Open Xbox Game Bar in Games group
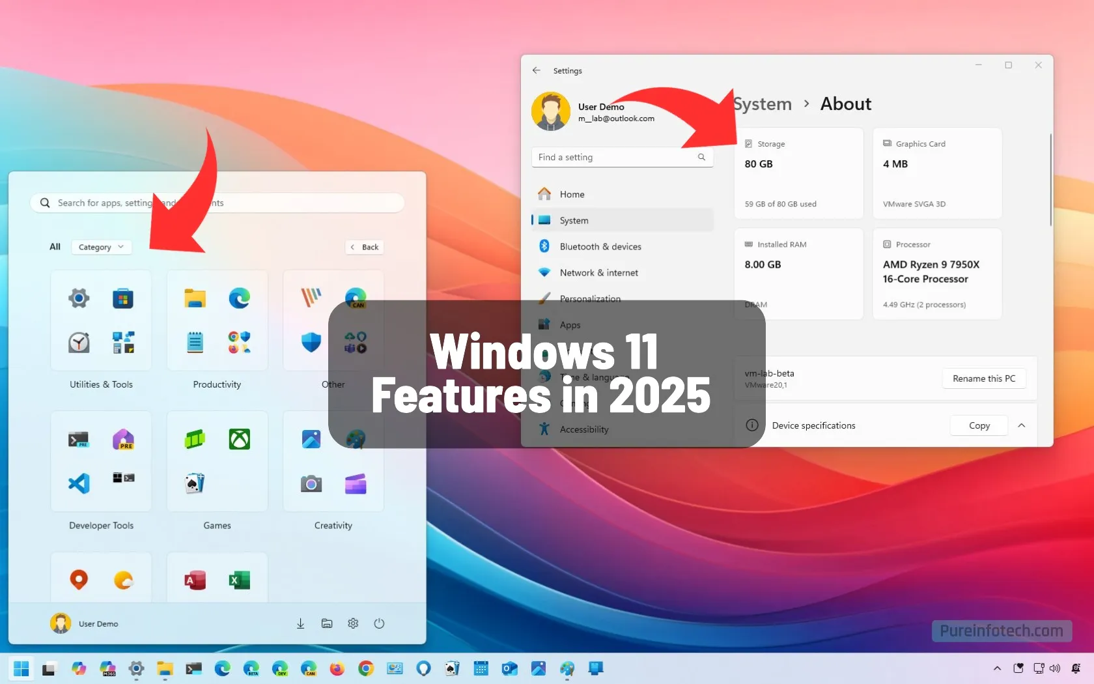 (195, 440)
